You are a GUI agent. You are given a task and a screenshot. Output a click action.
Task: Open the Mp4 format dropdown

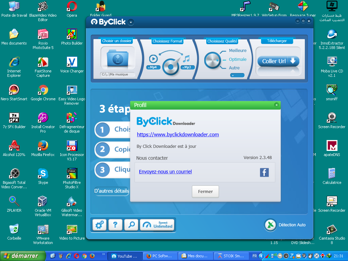click(x=153, y=67)
